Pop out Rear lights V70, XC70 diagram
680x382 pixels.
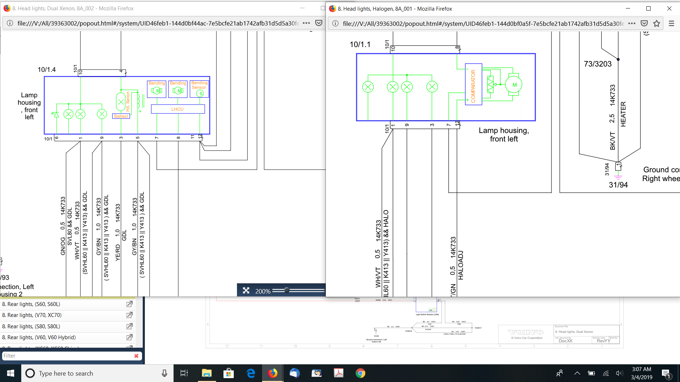(x=129, y=315)
